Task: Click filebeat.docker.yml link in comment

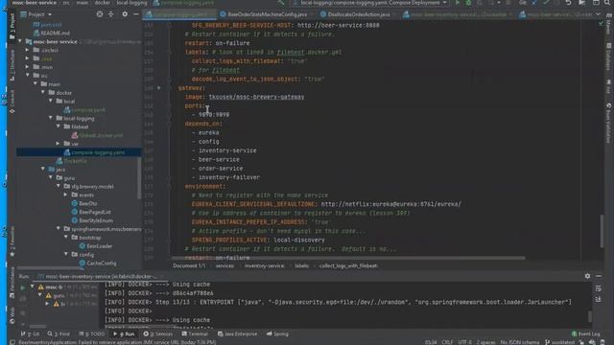Action: point(309,52)
